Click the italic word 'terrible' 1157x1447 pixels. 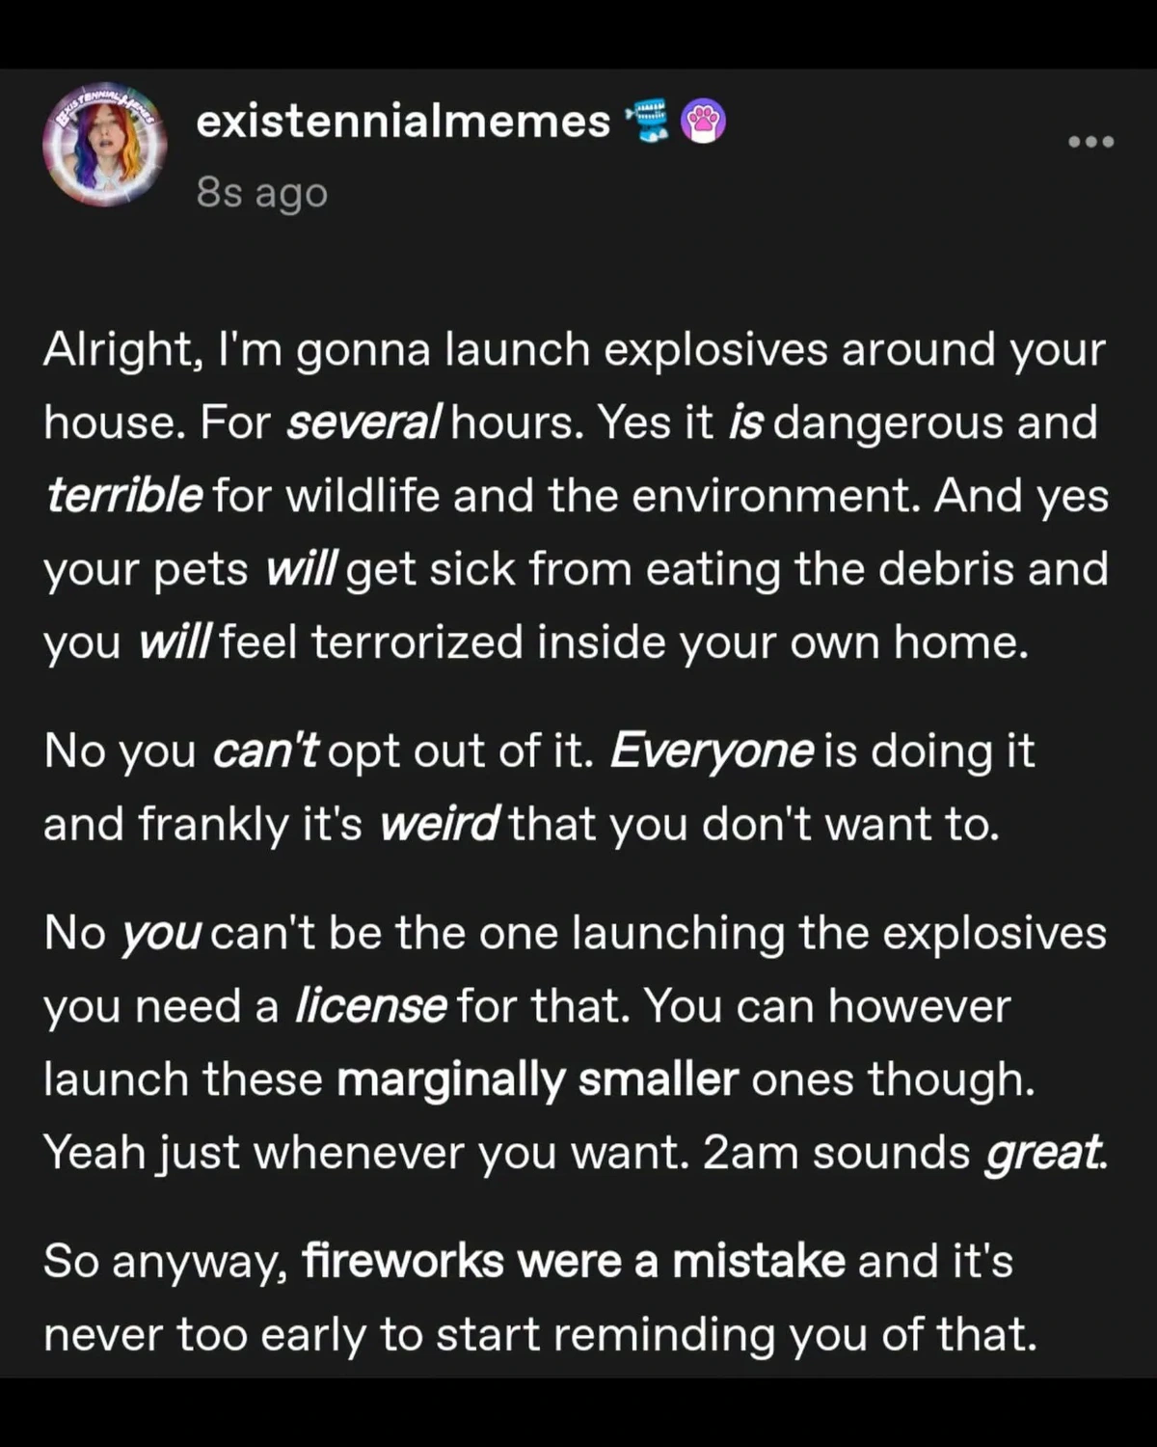point(124,496)
